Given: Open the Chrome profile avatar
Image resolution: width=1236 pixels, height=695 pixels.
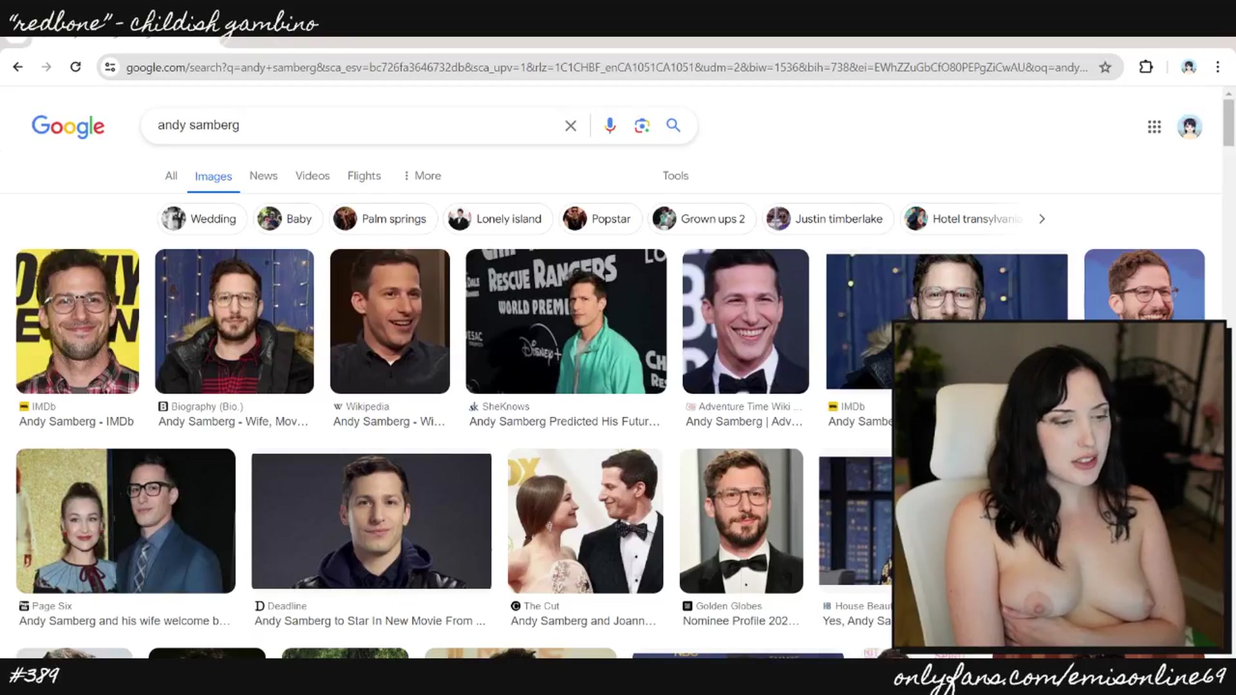Looking at the screenshot, I should click(1188, 67).
